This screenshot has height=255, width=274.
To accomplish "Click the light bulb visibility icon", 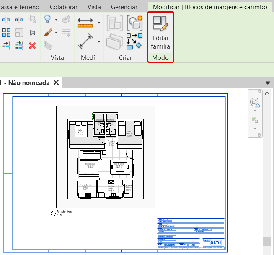I will click(x=48, y=19).
